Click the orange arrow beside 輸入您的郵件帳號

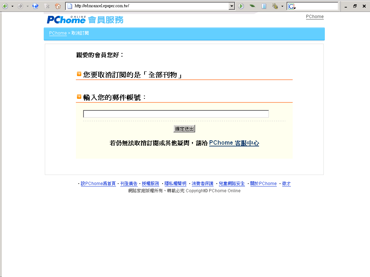[x=79, y=97]
